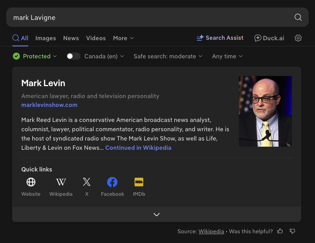Image resolution: width=315 pixels, height=243 pixels.
Task: Click 'American lawyer, radio and television personality' subtitle
Action: coord(90,96)
